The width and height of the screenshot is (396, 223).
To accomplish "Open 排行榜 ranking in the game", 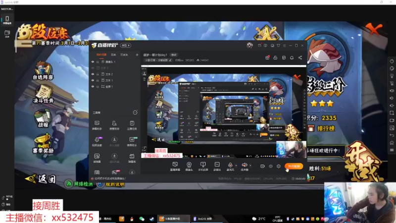I will [321, 128].
